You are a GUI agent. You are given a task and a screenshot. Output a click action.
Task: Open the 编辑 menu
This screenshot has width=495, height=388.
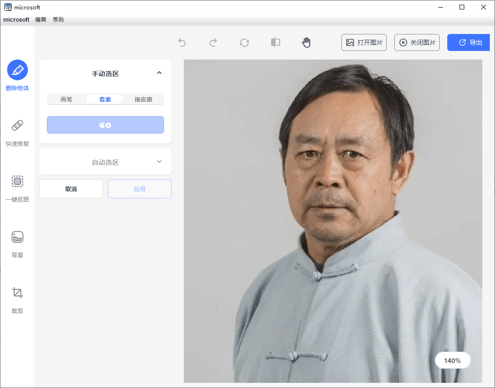[x=40, y=19]
